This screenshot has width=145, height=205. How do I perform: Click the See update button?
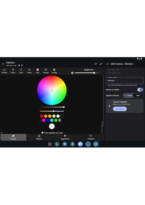pos(120,109)
